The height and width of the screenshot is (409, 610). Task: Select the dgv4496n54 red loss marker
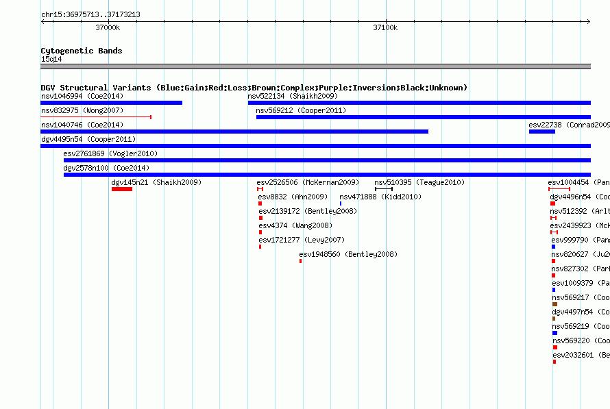553,203
